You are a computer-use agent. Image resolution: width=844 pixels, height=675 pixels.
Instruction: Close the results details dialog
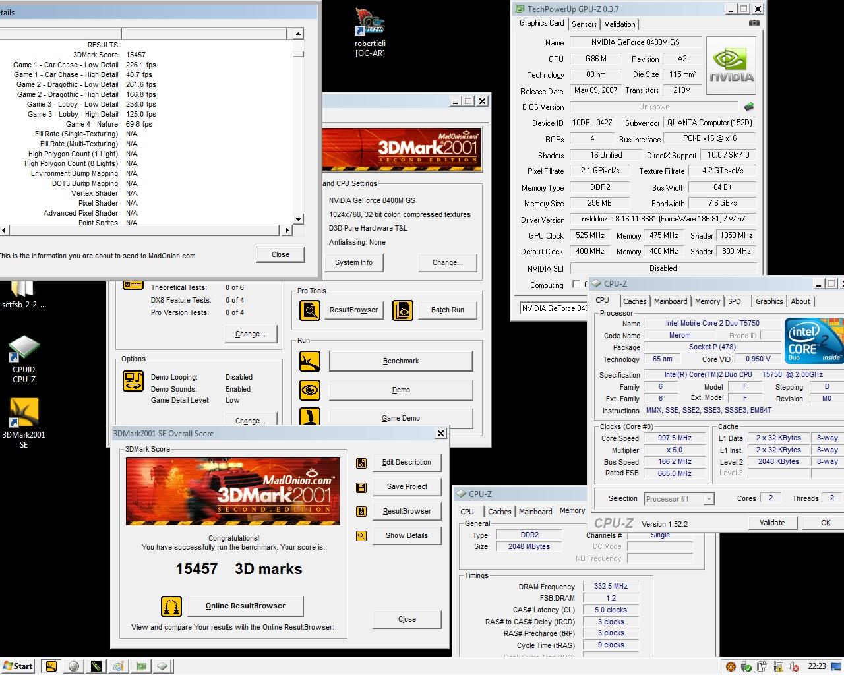[280, 254]
